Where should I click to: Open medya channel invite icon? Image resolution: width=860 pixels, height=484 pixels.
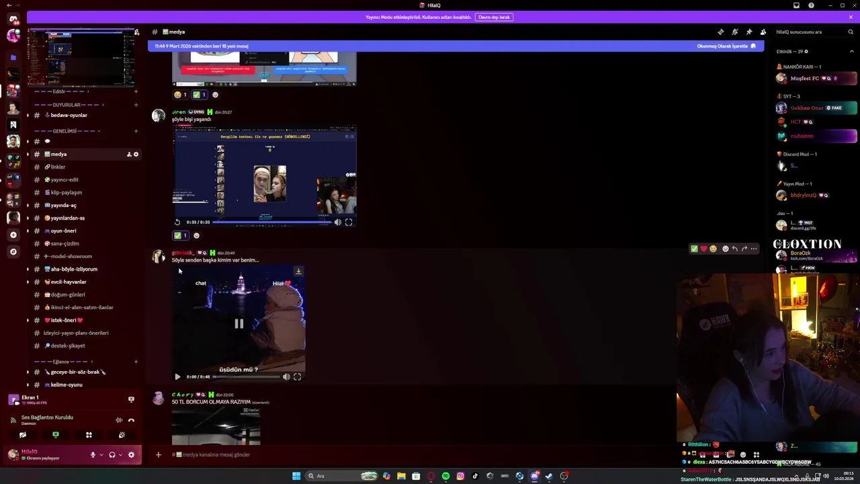pos(129,155)
